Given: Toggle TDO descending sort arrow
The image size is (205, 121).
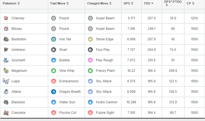Looking at the screenshot, I should point(152,3).
